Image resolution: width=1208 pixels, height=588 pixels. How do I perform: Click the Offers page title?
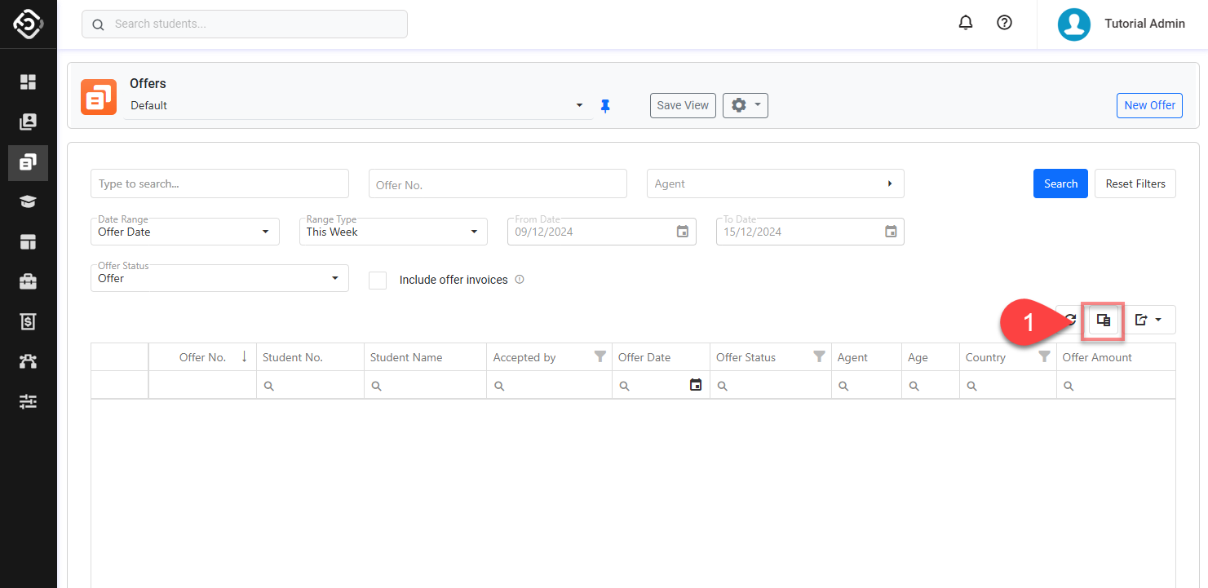[148, 83]
